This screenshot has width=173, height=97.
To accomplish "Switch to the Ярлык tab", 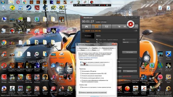I will [94, 50].
